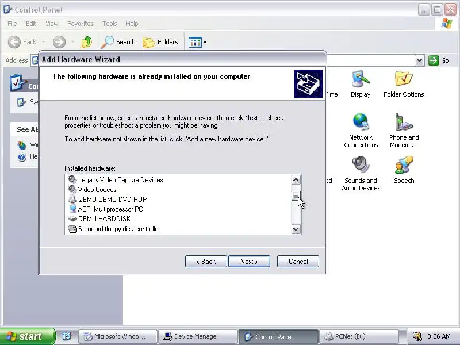
Task: Click Help and Support icon in See Also
Action: coord(22,157)
